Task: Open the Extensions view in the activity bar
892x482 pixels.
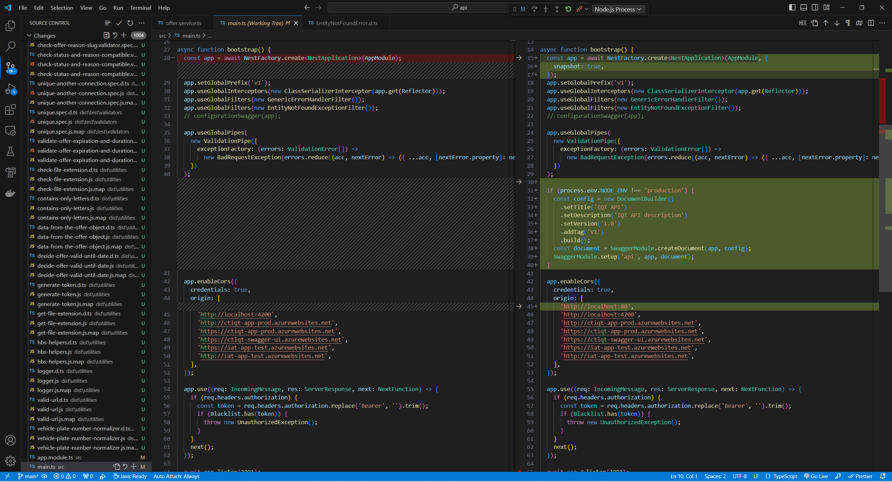Action: tap(10, 110)
